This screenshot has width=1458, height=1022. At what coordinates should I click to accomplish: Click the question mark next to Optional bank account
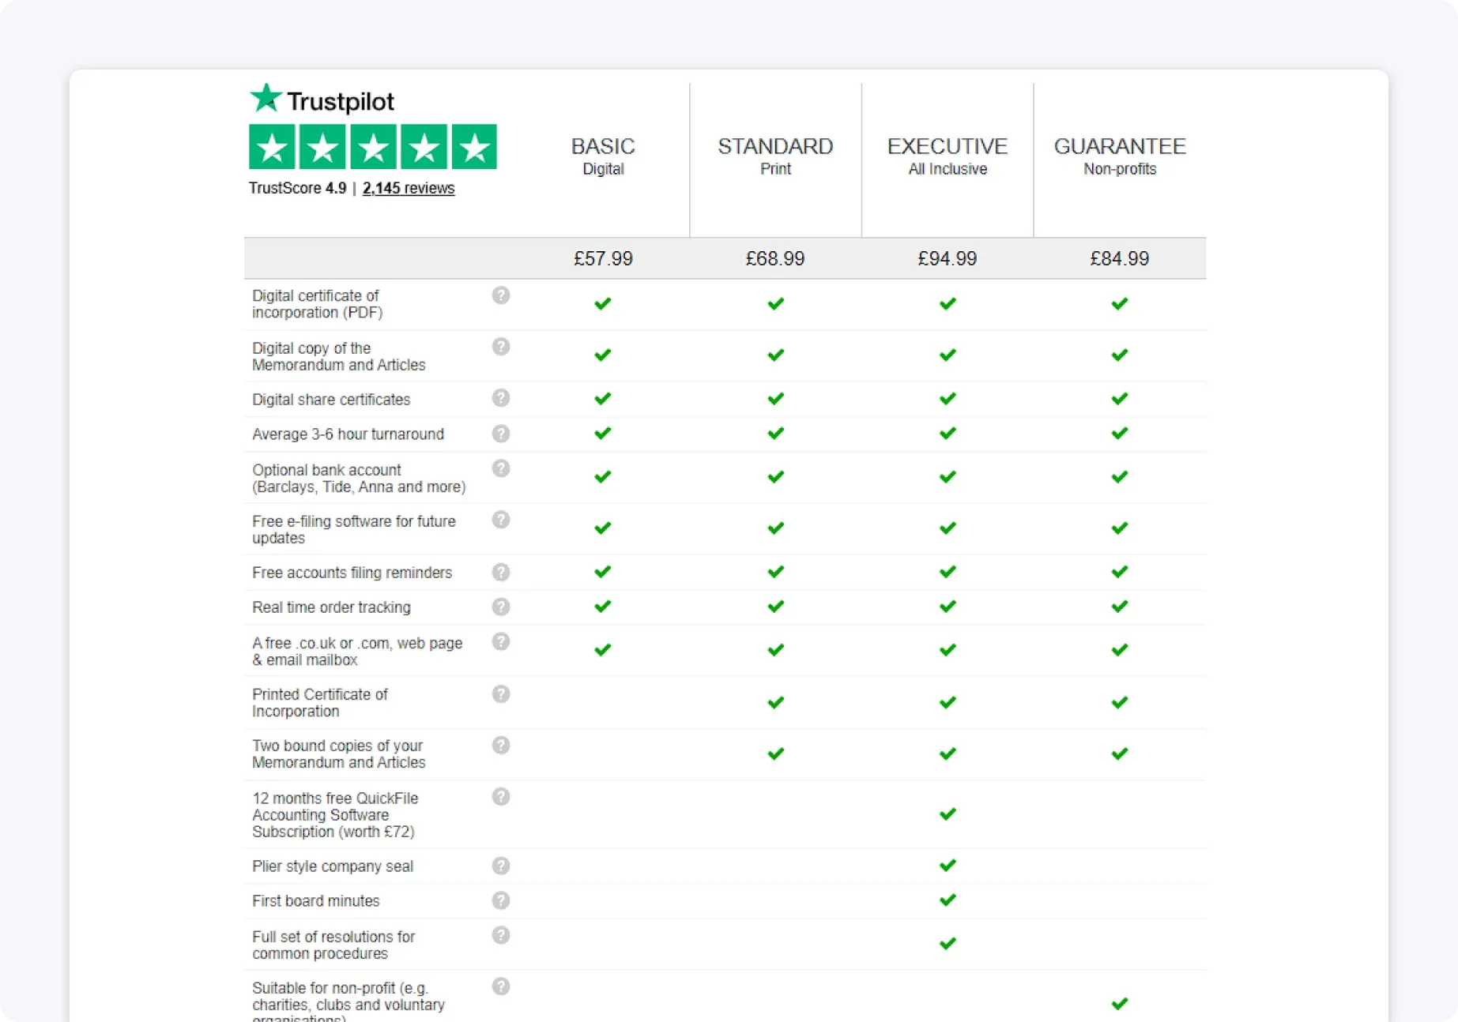(501, 468)
